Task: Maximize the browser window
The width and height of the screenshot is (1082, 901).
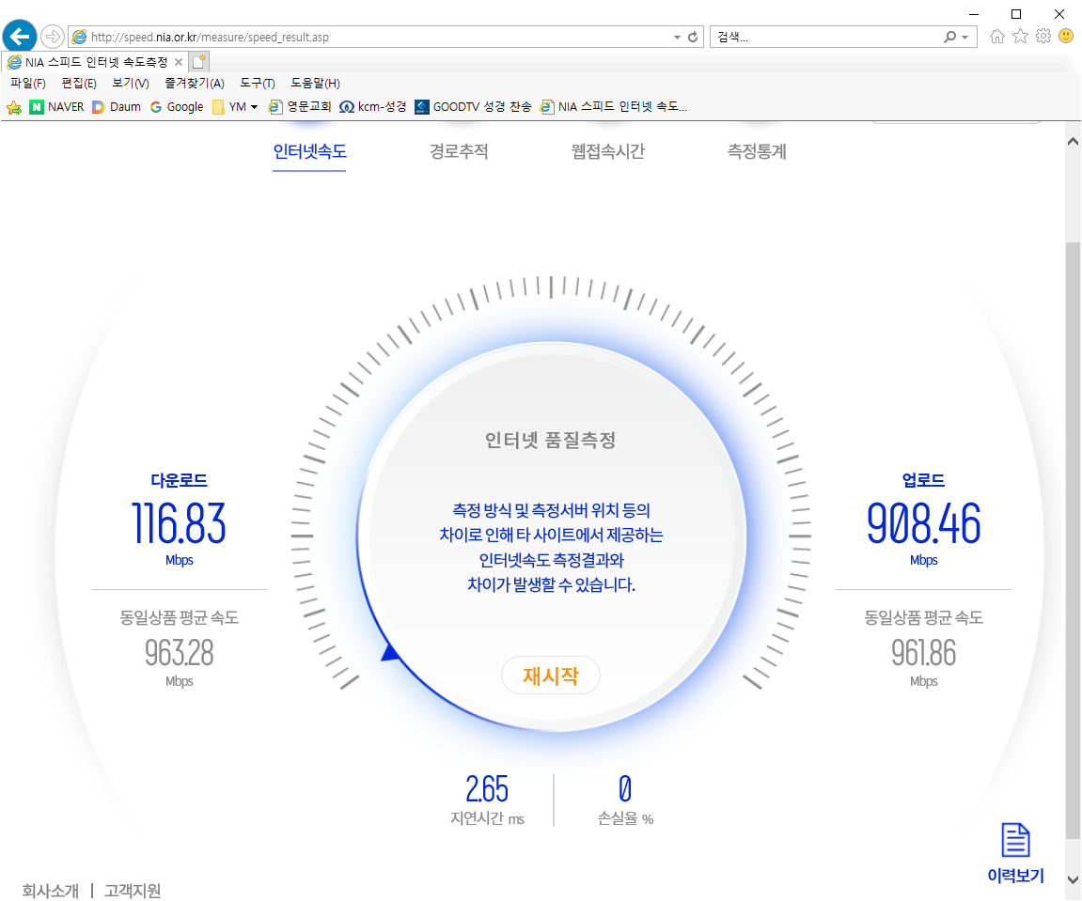Action: pos(1016,14)
